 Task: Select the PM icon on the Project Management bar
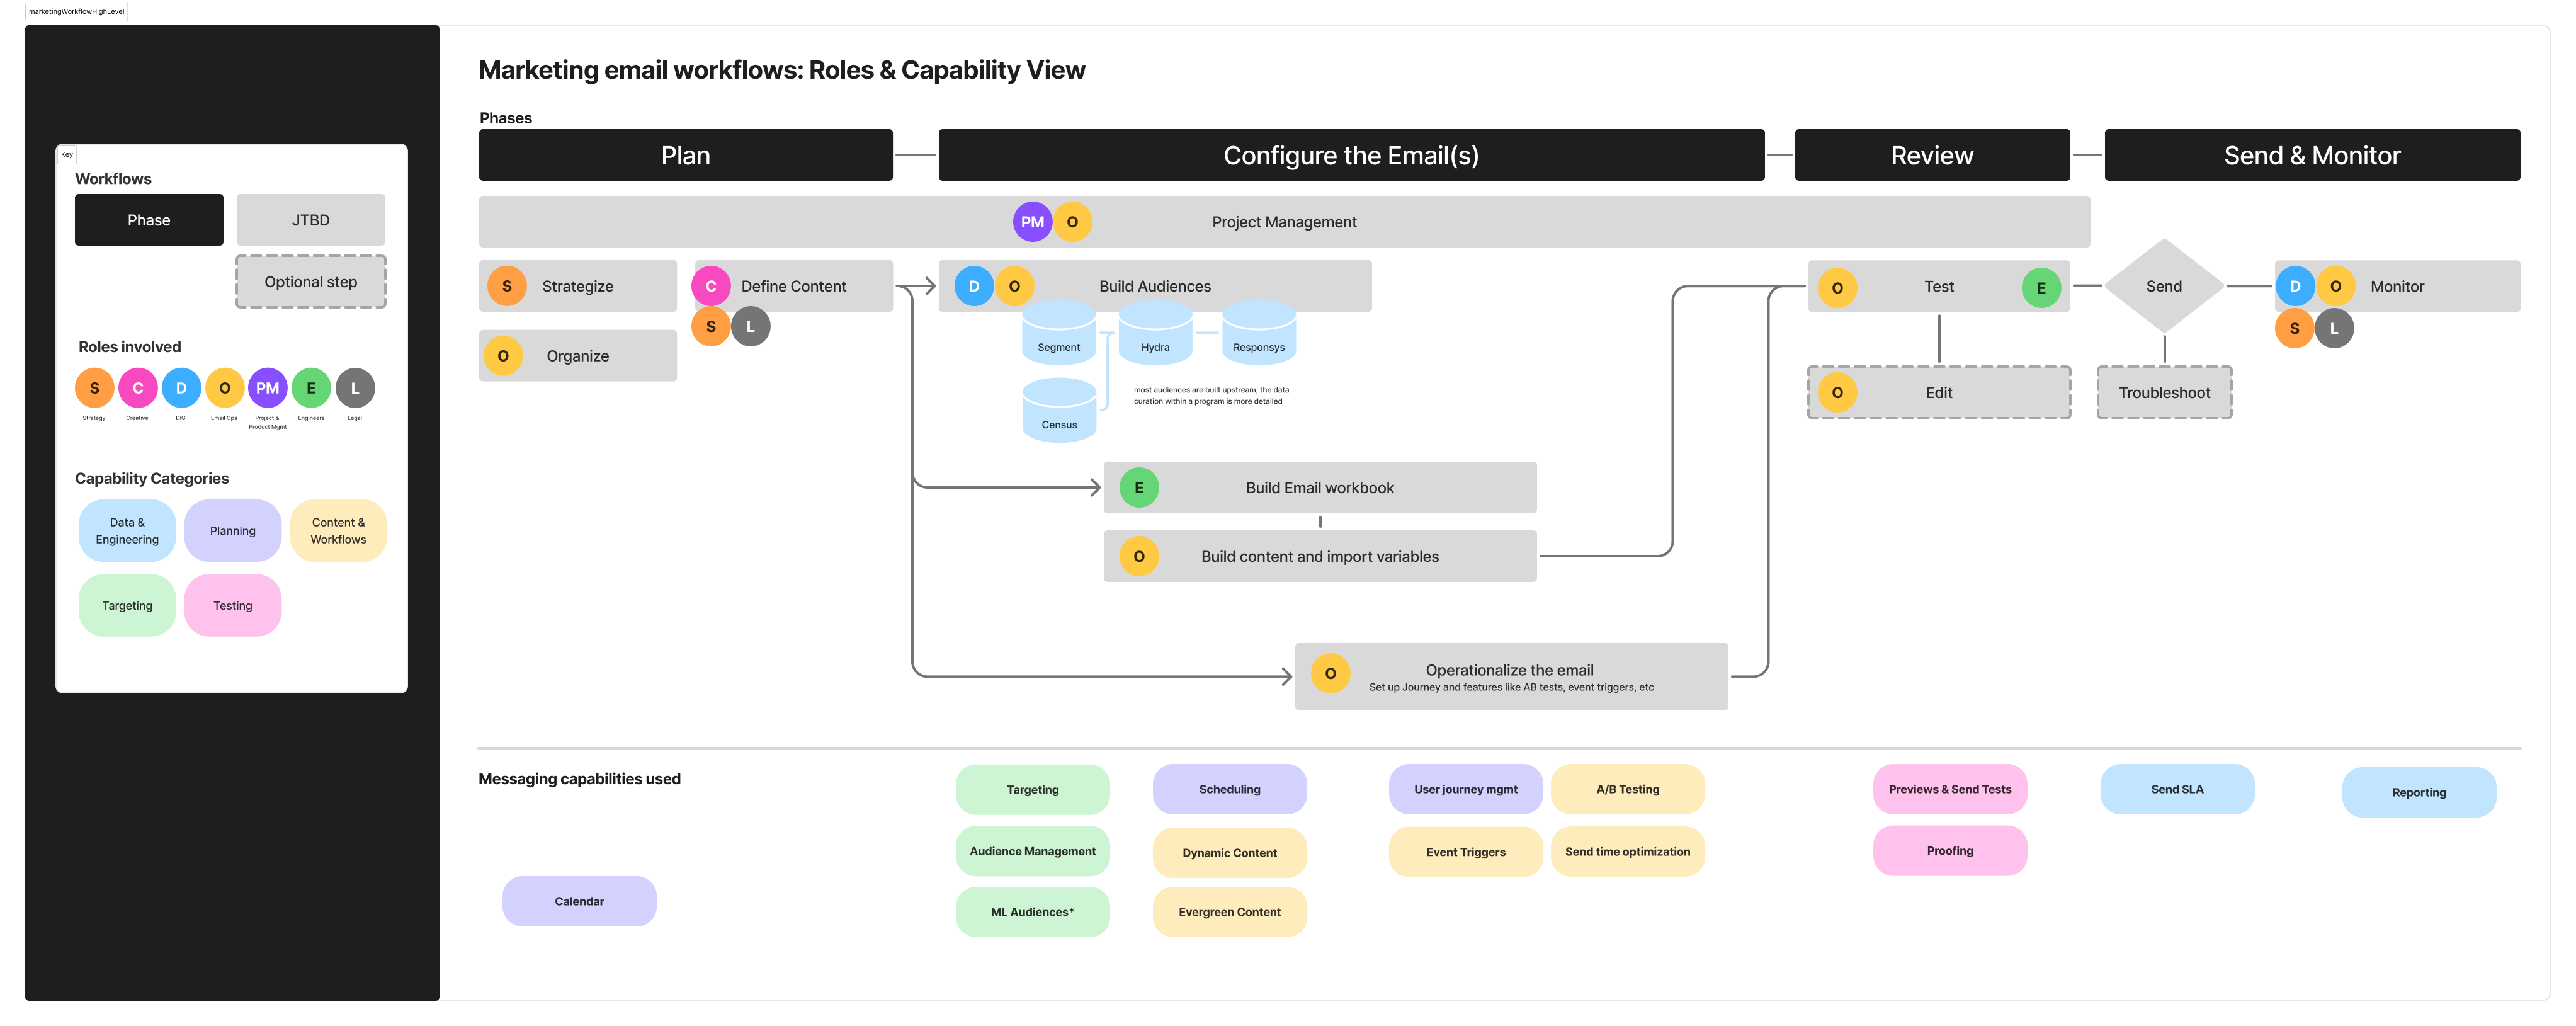pyautogui.click(x=1032, y=221)
